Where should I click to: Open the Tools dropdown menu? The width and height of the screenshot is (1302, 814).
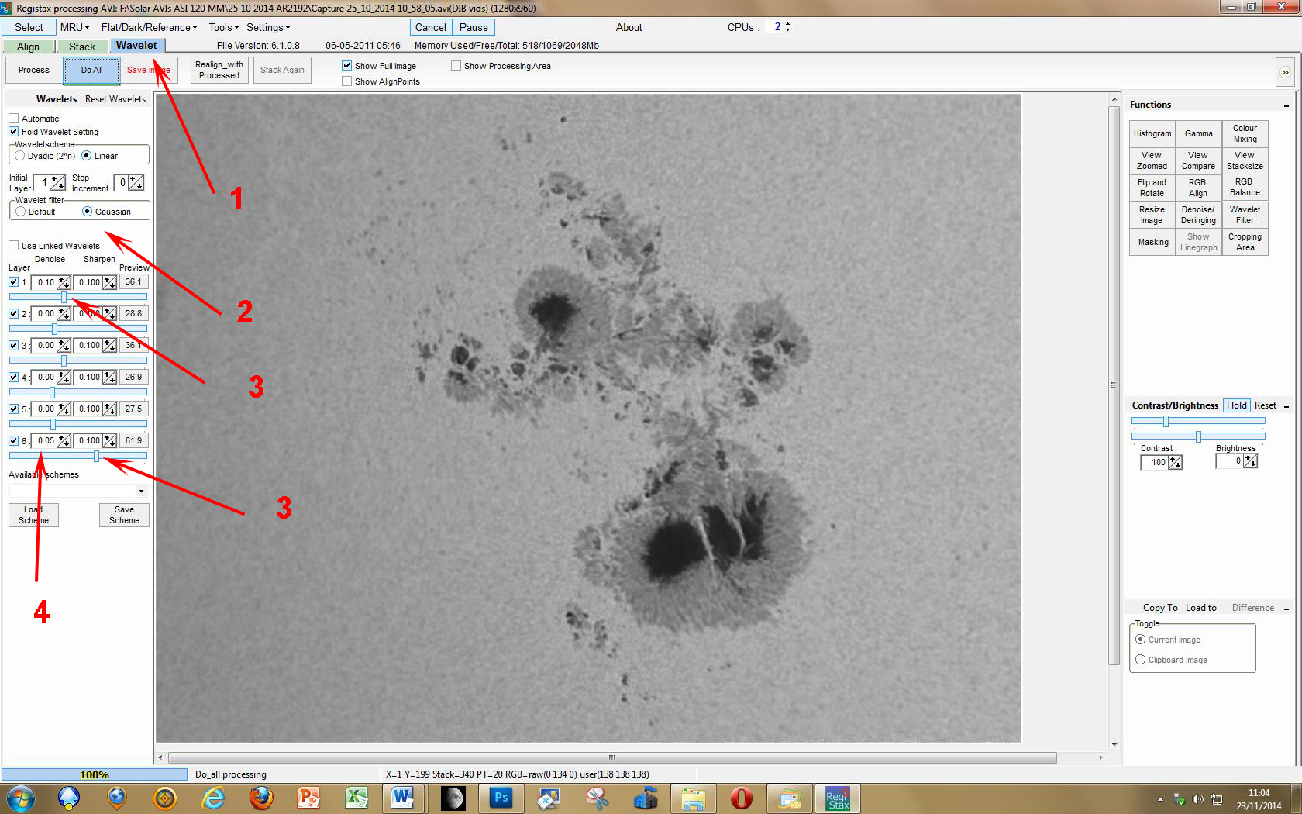[x=223, y=27]
